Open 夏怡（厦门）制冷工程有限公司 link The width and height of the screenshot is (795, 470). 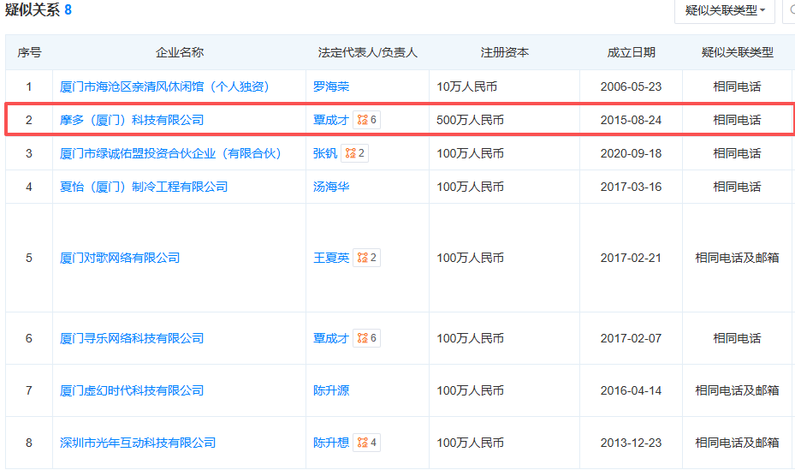point(144,187)
